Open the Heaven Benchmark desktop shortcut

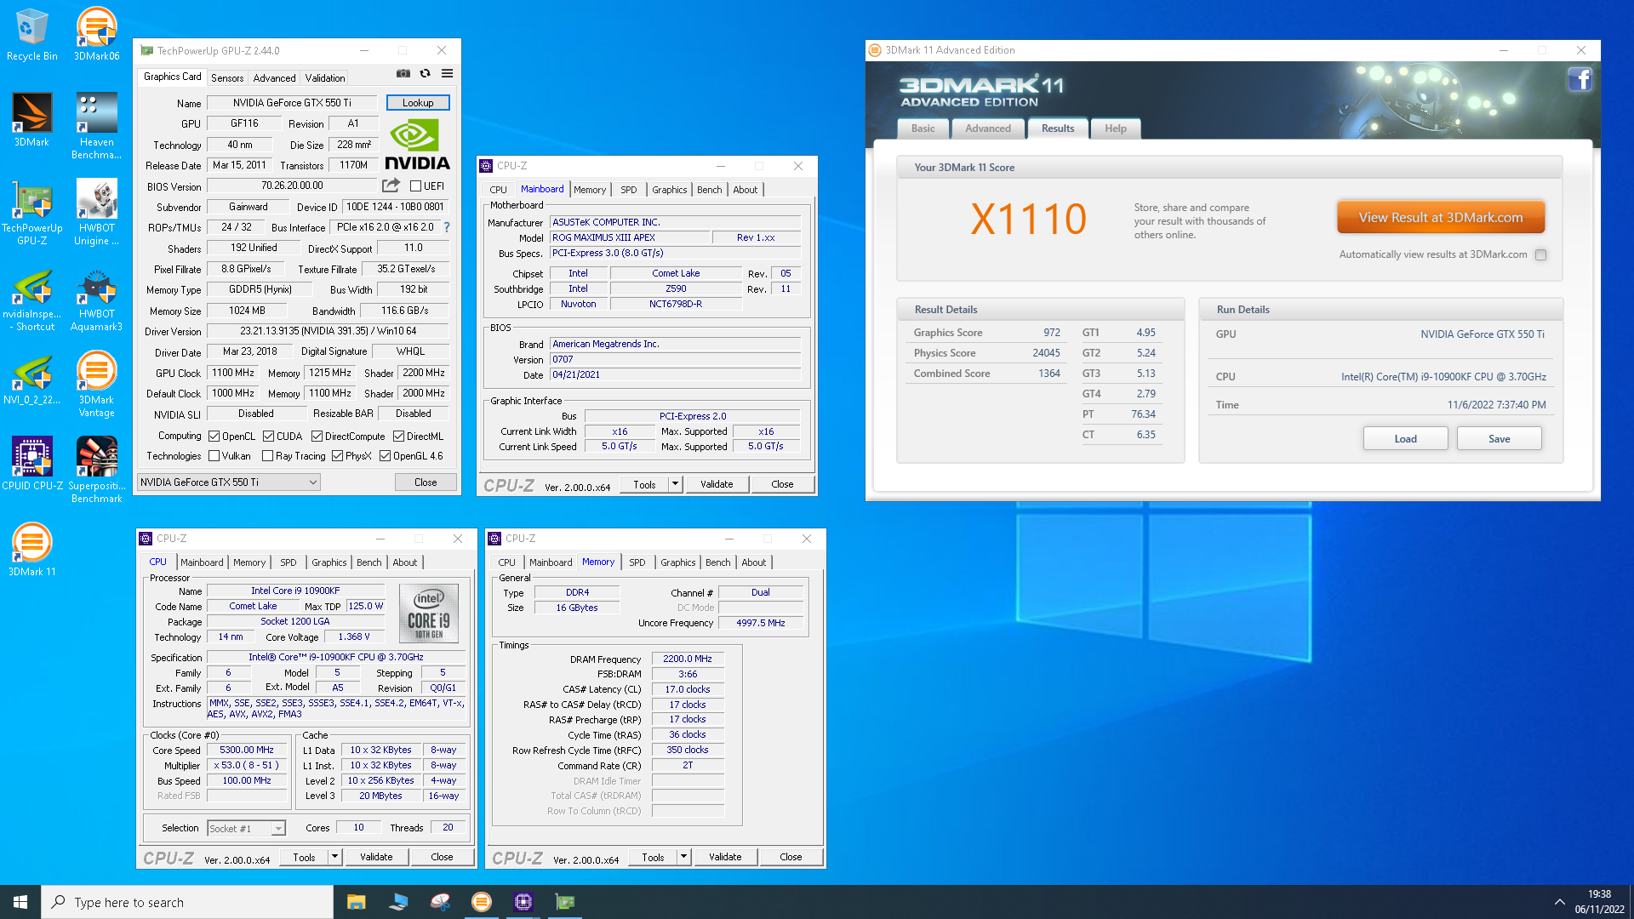[x=96, y=126]
